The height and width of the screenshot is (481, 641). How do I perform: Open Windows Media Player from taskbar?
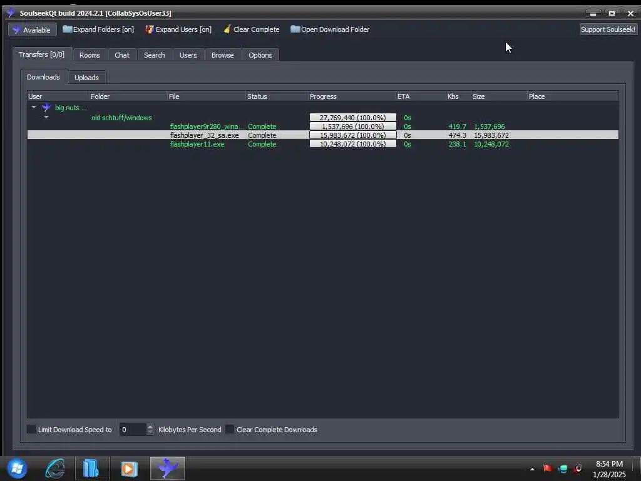point(129,468)
